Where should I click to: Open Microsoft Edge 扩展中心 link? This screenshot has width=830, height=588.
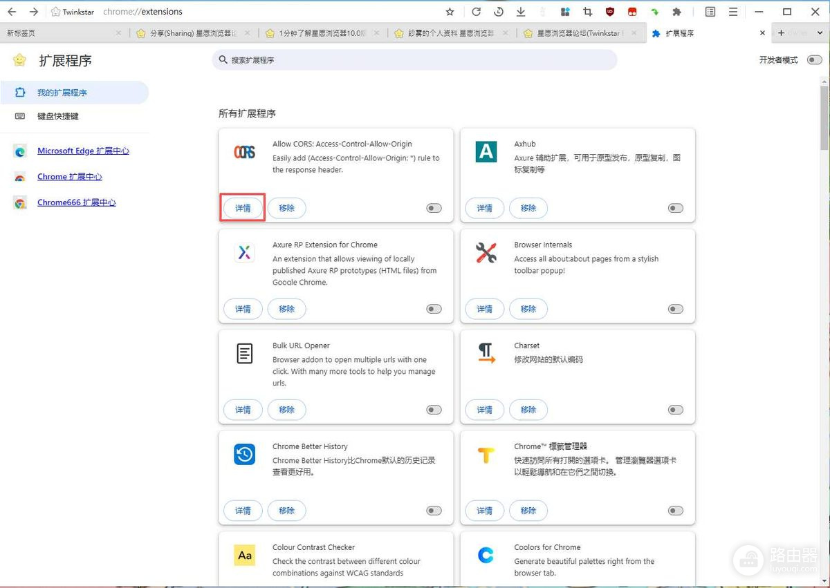(83, 151)
